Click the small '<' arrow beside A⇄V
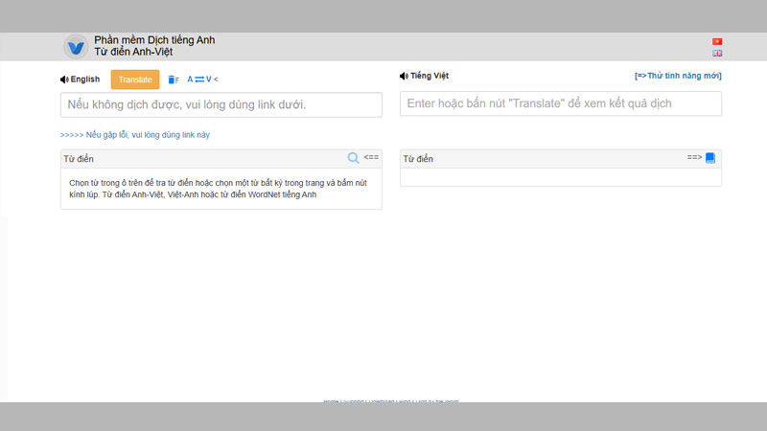The height and width of the screenshot is (431, 767). coord(216,79)
